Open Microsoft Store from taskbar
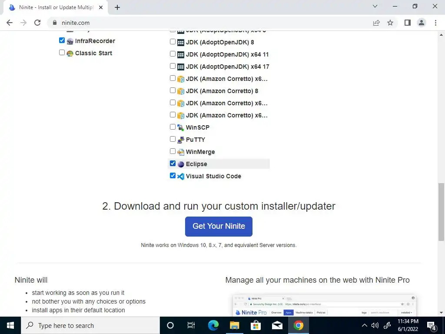The height and width of the screenshot is (334, 445). (x=256, y=325)
